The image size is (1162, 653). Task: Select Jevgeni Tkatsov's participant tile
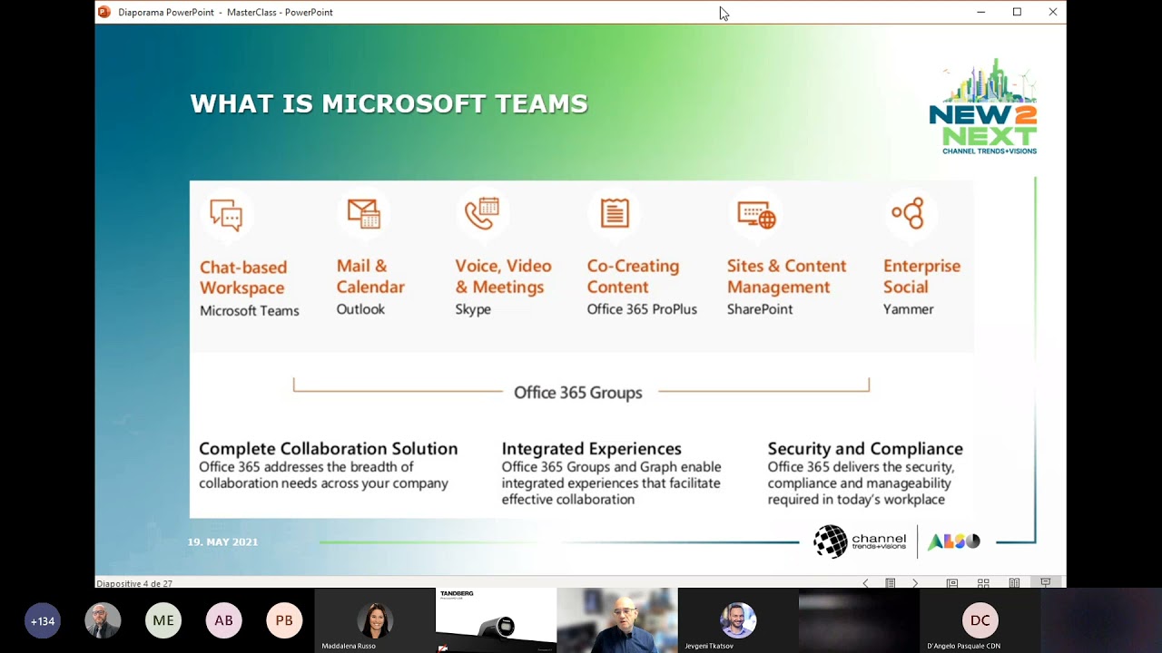click(738, 620)
